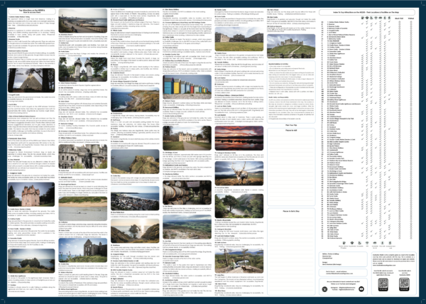The width and height of the screenshot is (426, 304).
Task: Open the pyramid among trees photo
Action: click(31, 80)
